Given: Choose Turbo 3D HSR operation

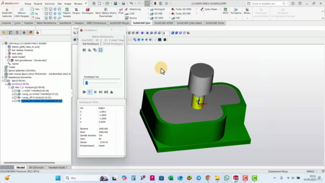Looking at the screenshot, I should 181,14.
